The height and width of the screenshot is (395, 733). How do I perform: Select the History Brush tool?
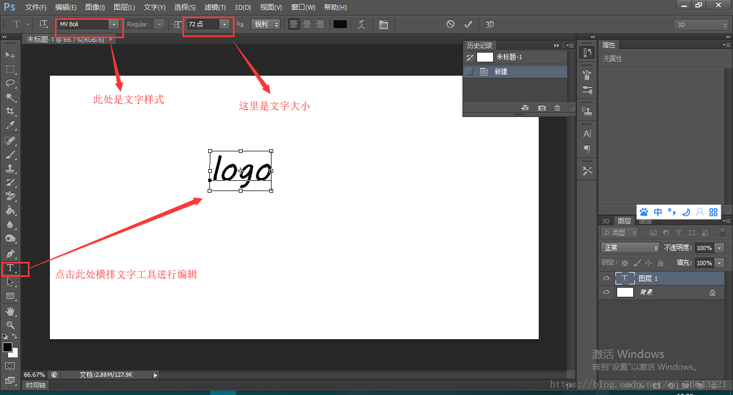coord(10,182)
